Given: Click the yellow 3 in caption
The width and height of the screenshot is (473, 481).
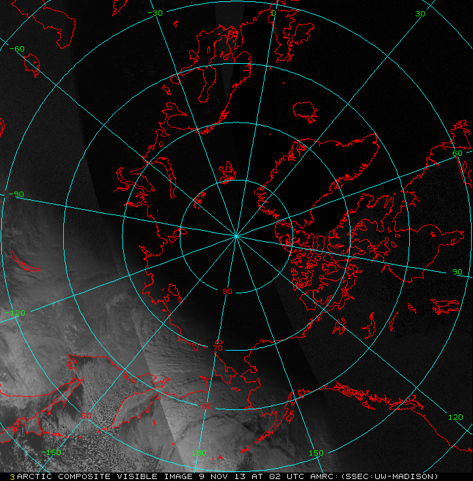Looking at the screenshot, I should pos(12,477).
